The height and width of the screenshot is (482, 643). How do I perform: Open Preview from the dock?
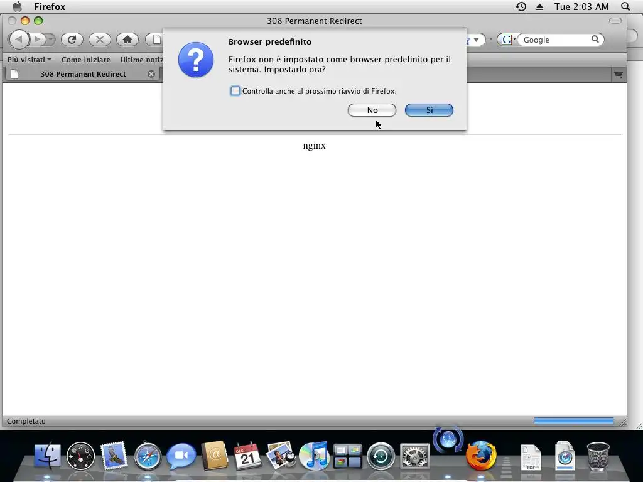click(281, 454)
